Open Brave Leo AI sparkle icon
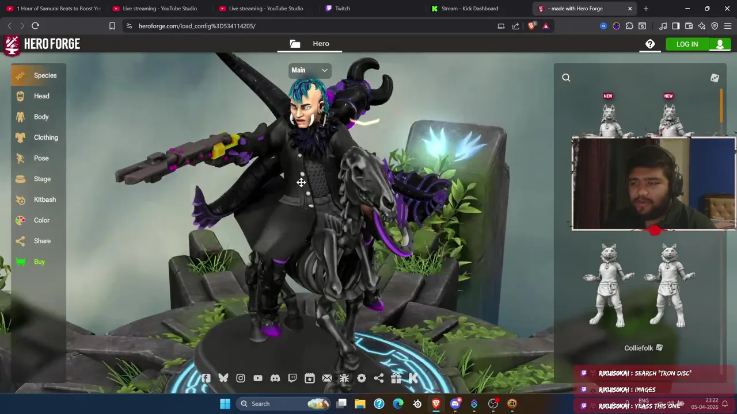Viewport: 737px width, 414px height. click(701, 26)
